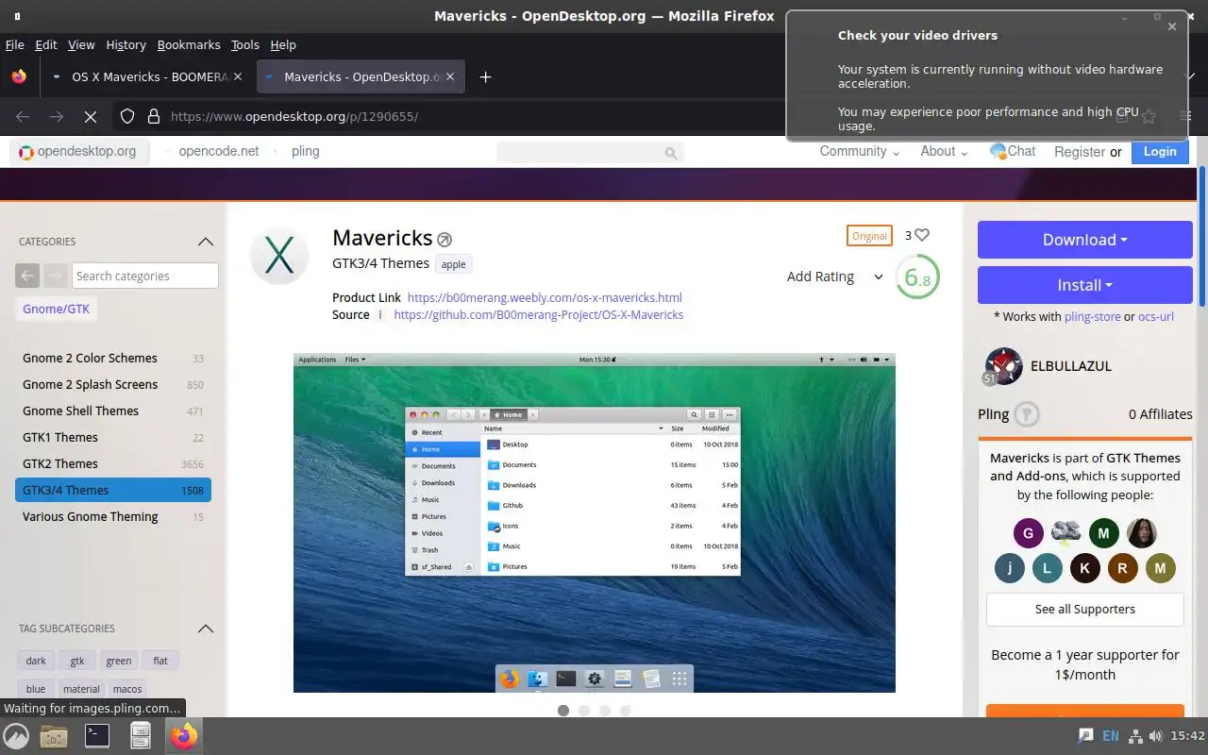The width and height of the screenshot is (1208, 755).
Task: Click the Chat icon link
Action: (1013, 151)
